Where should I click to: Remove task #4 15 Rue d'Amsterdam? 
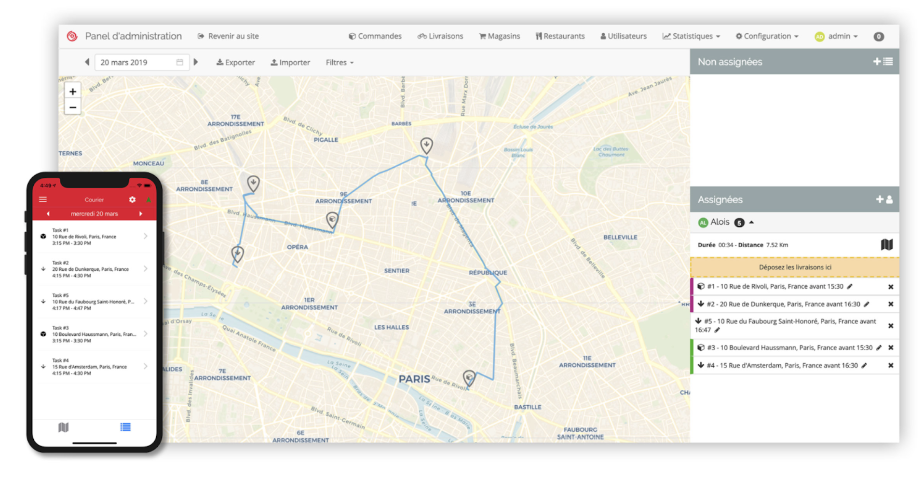coord(891,365)
